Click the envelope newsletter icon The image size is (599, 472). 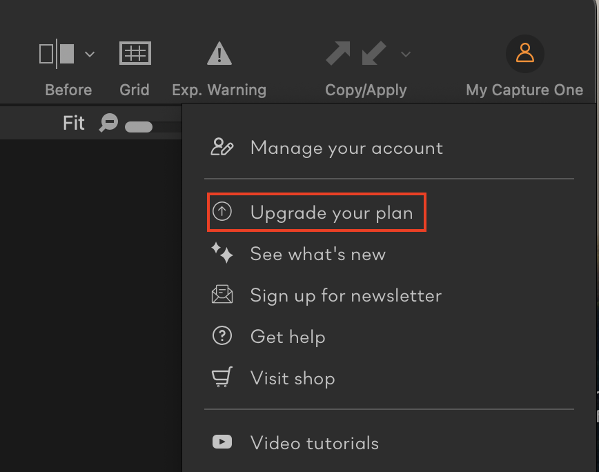coord(222,295)
